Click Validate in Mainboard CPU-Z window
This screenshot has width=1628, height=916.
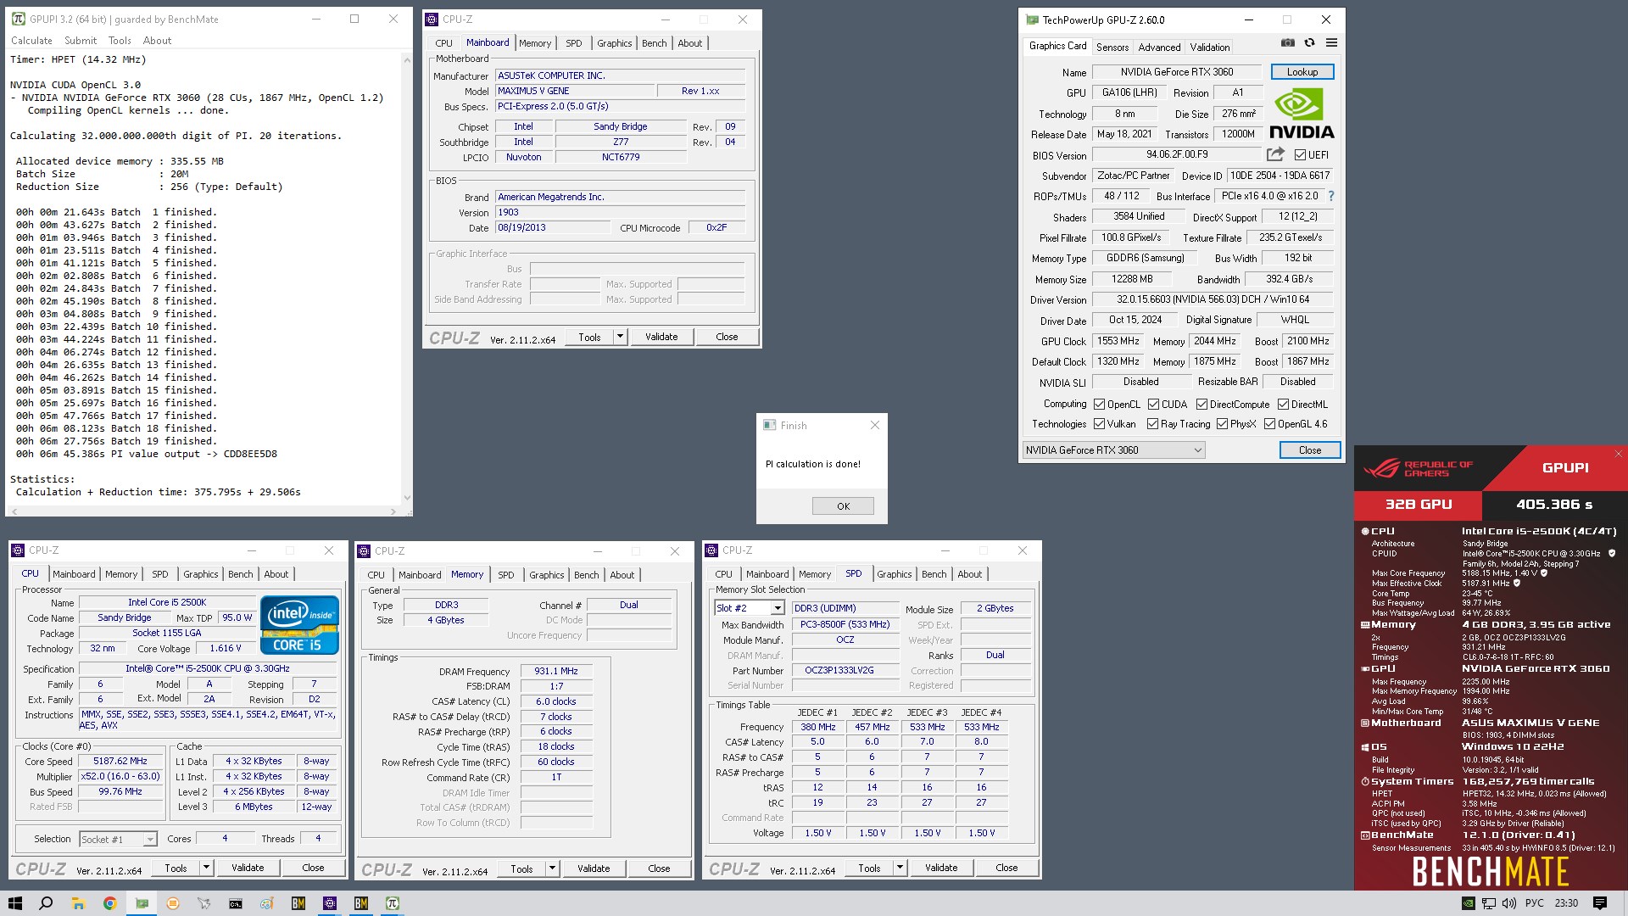point(661,337)
